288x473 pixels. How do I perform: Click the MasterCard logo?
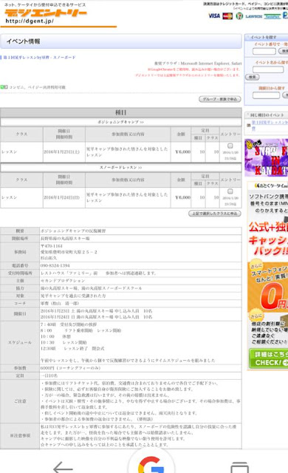227,16
